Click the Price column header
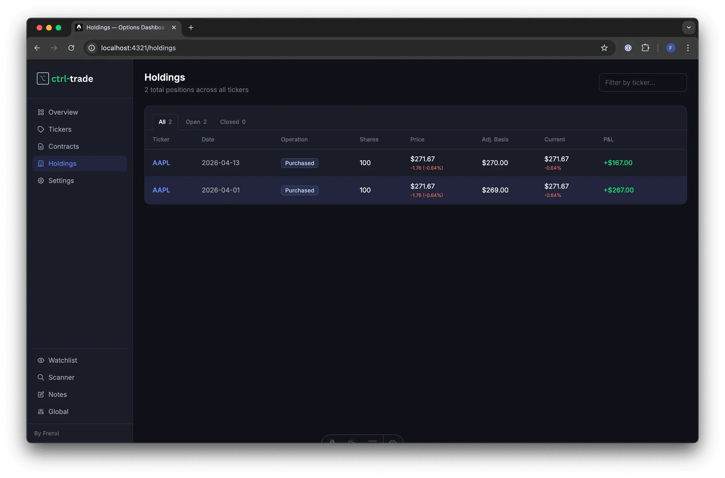 click(417, 139)
